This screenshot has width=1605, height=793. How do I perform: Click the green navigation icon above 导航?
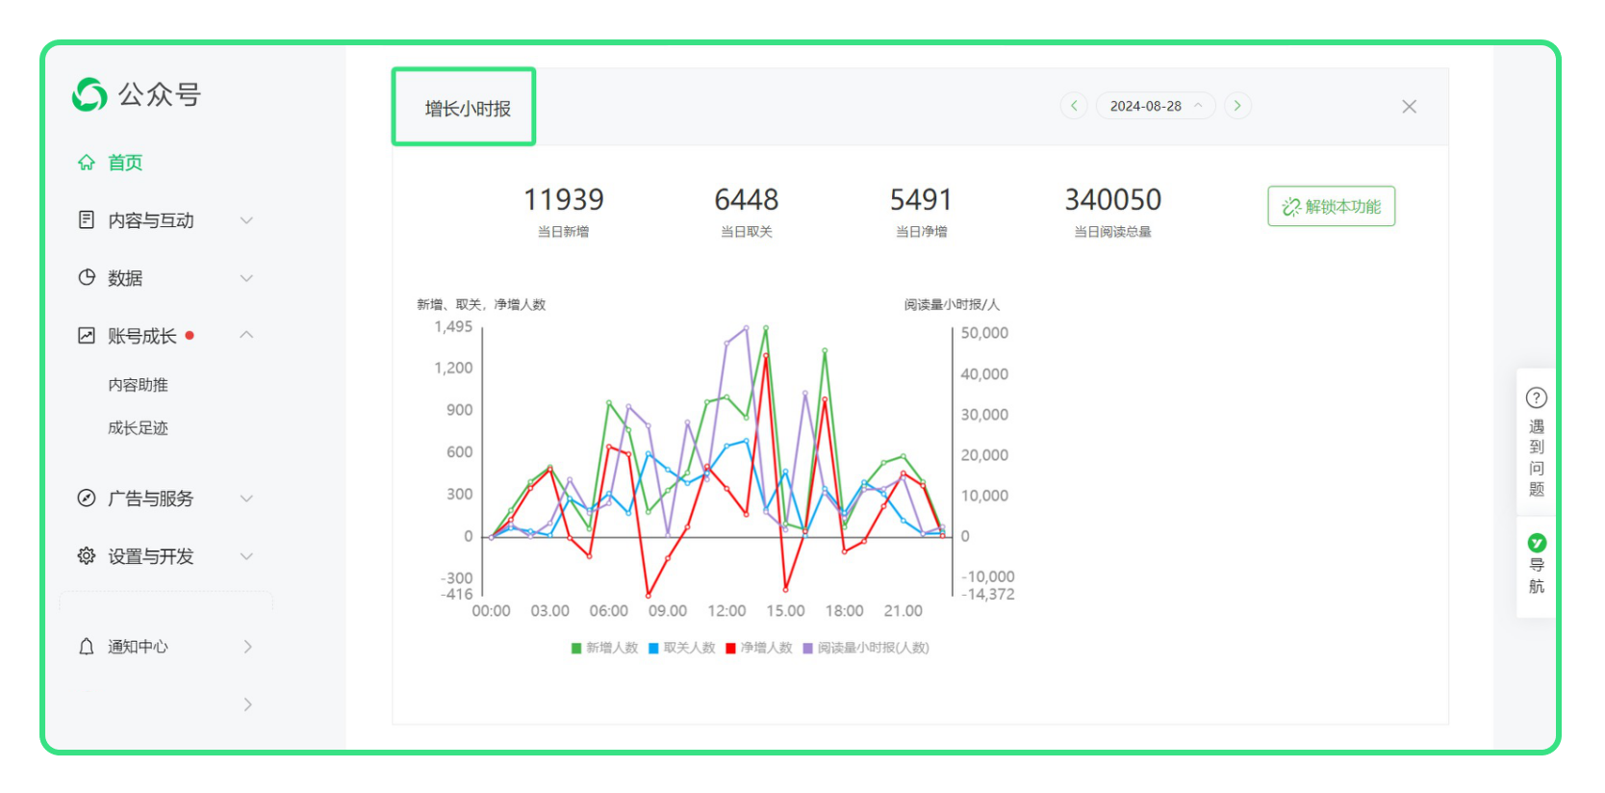[x=1537, y=543]
